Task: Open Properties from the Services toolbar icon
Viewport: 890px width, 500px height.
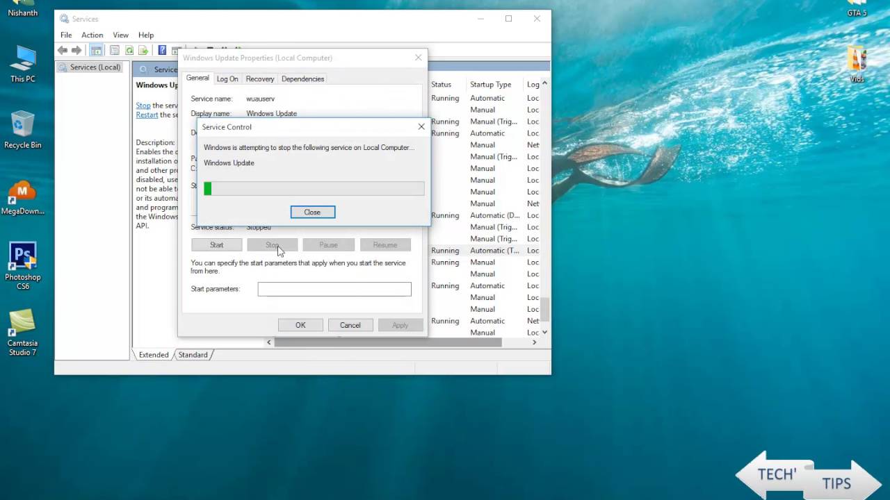Action: click(114, 50)
